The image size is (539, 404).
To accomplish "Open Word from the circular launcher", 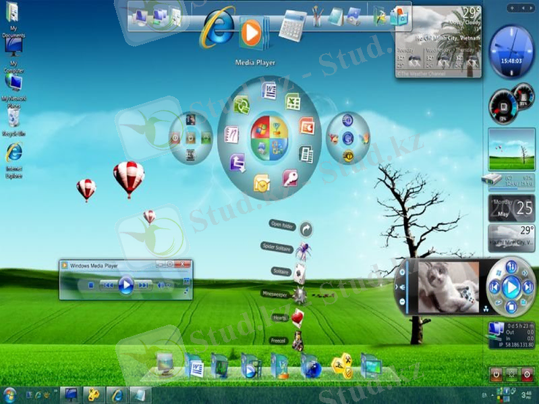I will point(269,90).
